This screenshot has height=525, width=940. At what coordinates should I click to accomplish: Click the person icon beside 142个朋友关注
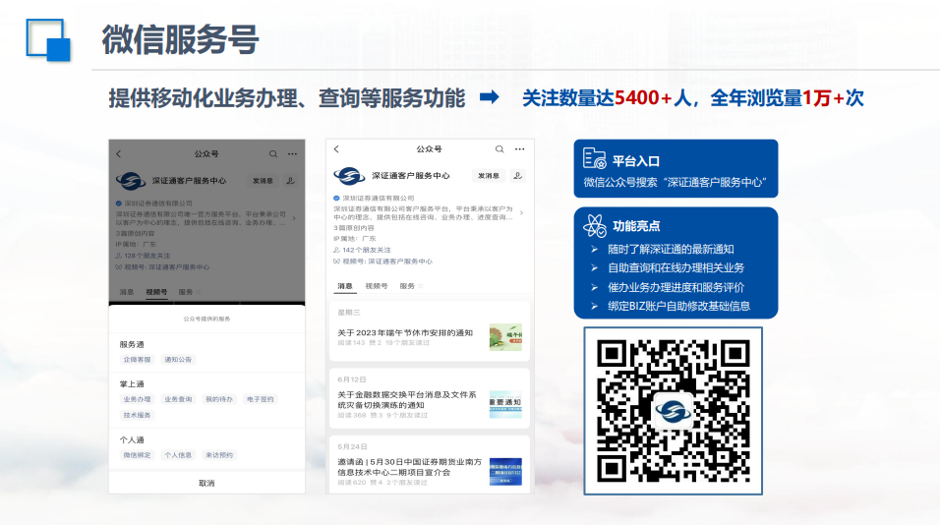click(x=336, y=250)
